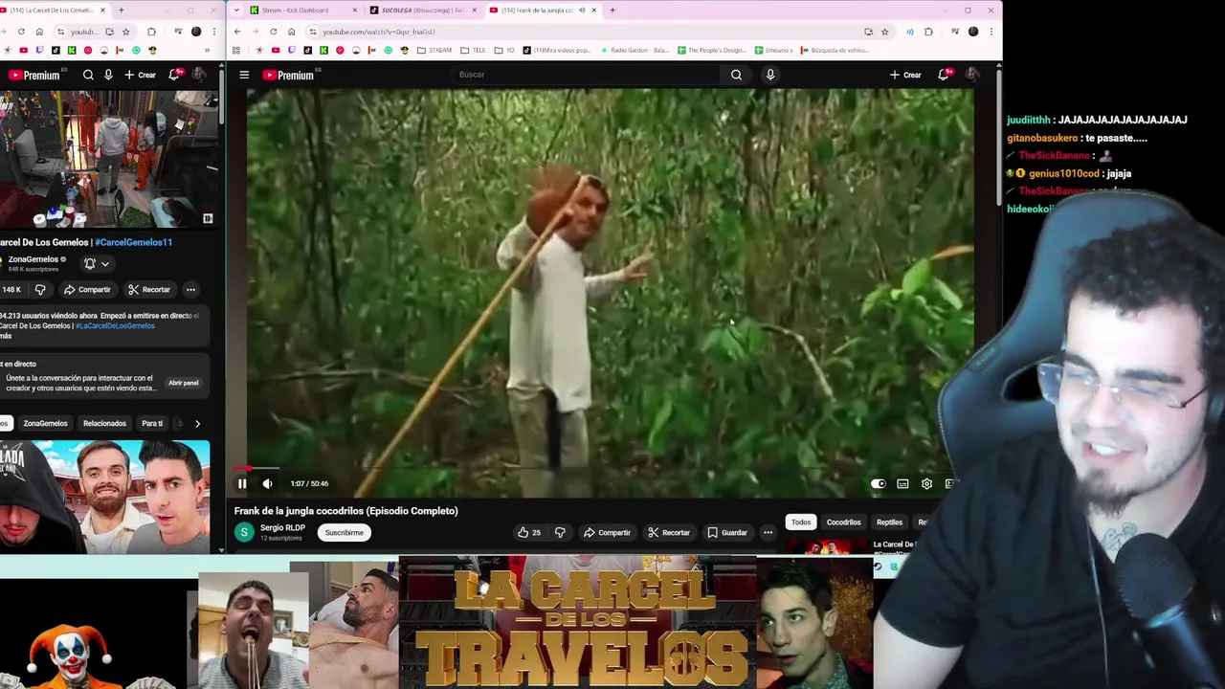This screenshot has height=689, width=1225.
Task: Bookmark the page with the star in the left browser
Action: [125, 32]
